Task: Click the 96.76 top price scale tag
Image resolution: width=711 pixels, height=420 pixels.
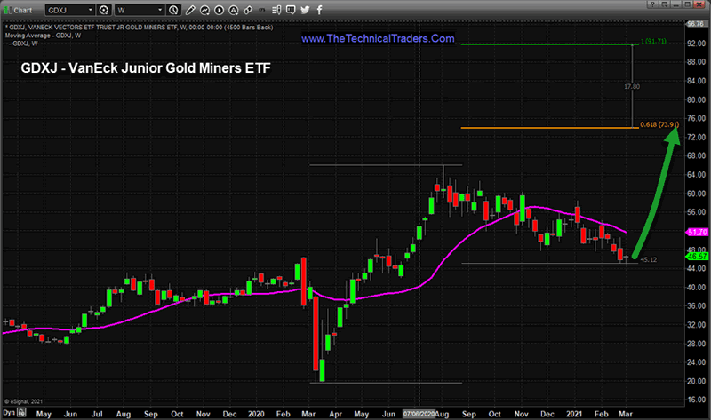Action: click(696, 24)
